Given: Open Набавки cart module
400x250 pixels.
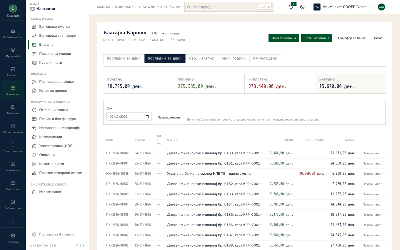Looking at the screenshot, I should point(13,71).
